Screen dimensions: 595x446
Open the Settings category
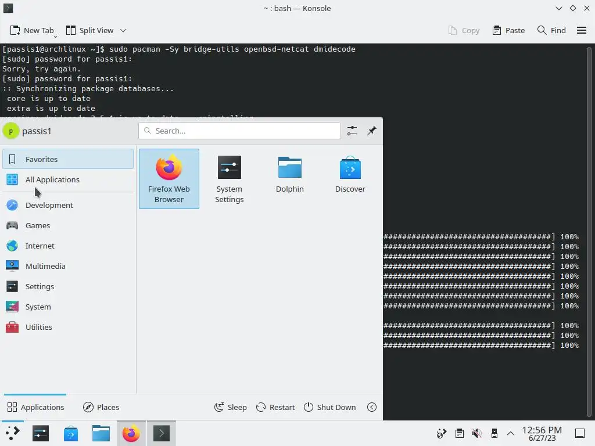point(68,286)
